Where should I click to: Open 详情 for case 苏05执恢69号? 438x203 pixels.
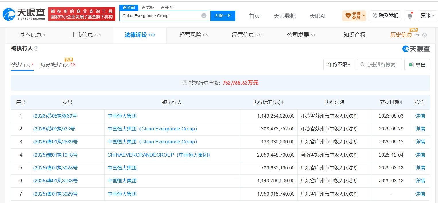pos(420,116)
